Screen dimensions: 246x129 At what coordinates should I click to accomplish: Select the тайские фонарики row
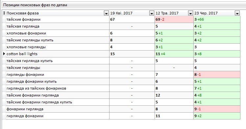[121, 19]
